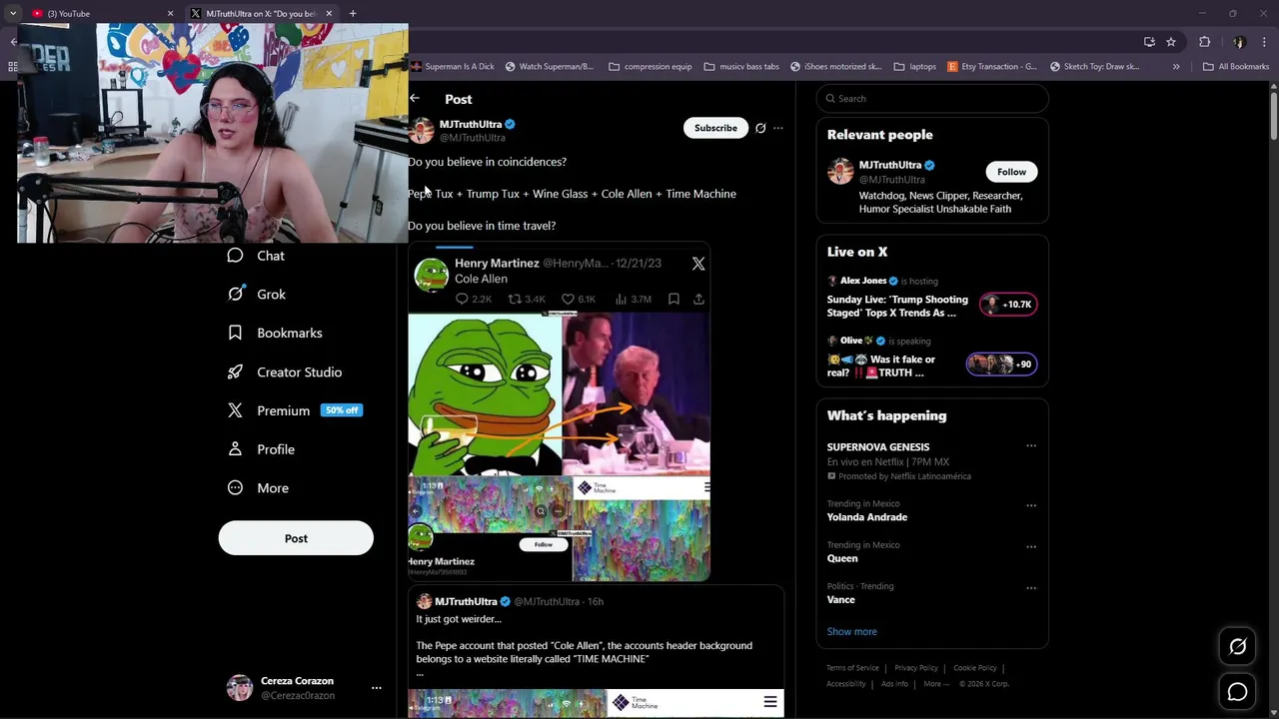
Task: Close the YouTube browser tab
Action: coord(170,13)
